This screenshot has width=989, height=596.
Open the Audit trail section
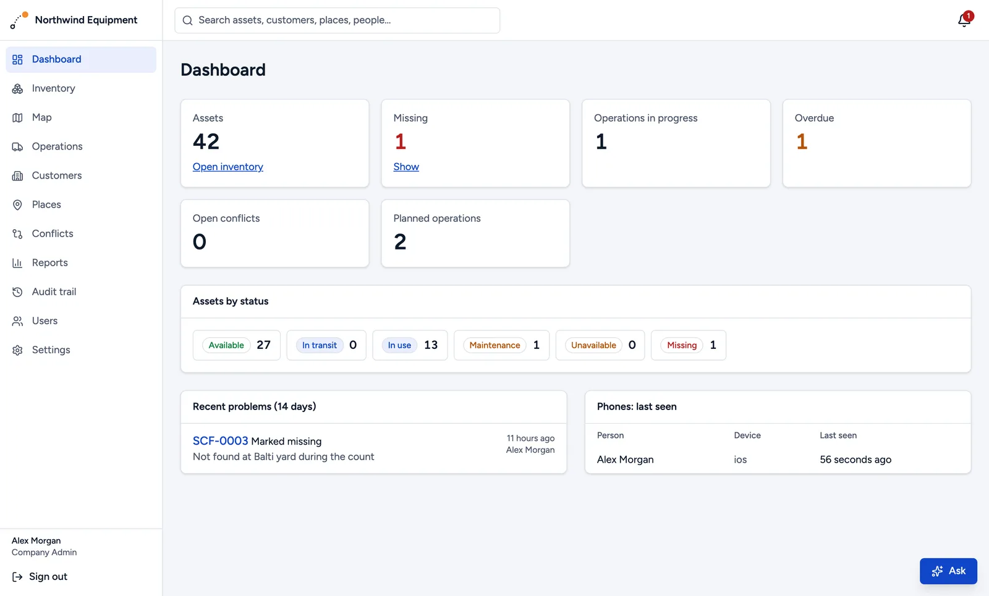coord(81,292)
